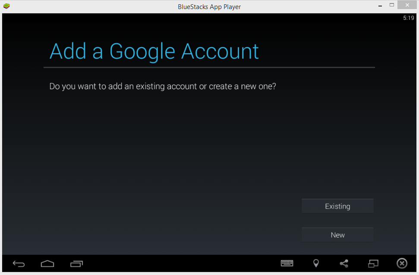419x275 pixels.
Task: Maximize the BlueStacks window
Action: coord(392,5)
